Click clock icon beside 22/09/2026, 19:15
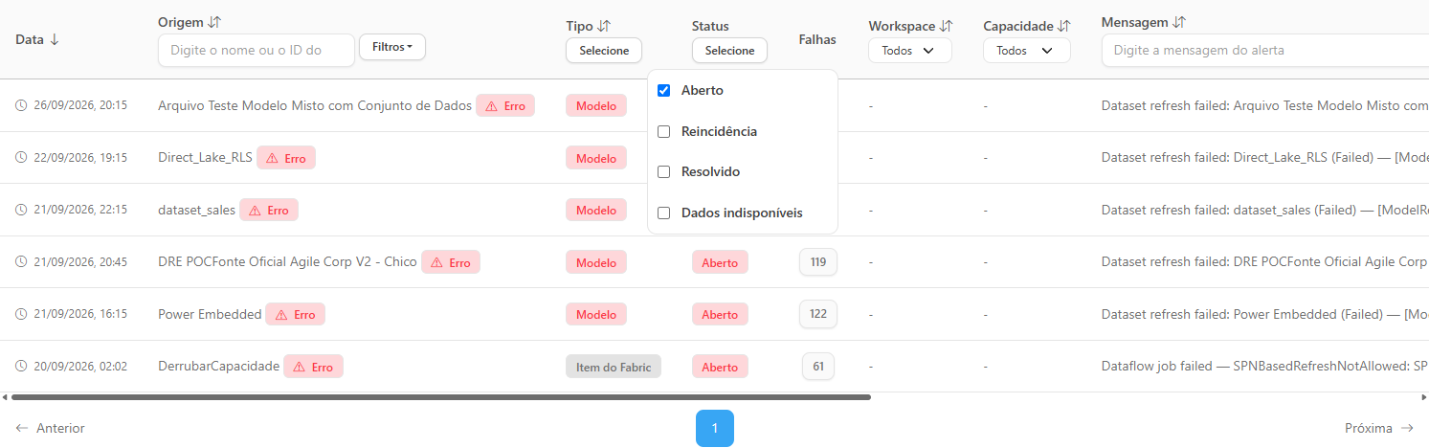Screen dimensions: 1429x448 click(x=21, y=158)
